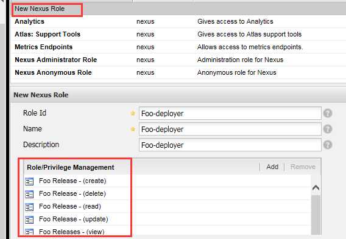Click the Add button in Role/Privilege Management
Screen dimensions: 346x239
pos(272,167)
